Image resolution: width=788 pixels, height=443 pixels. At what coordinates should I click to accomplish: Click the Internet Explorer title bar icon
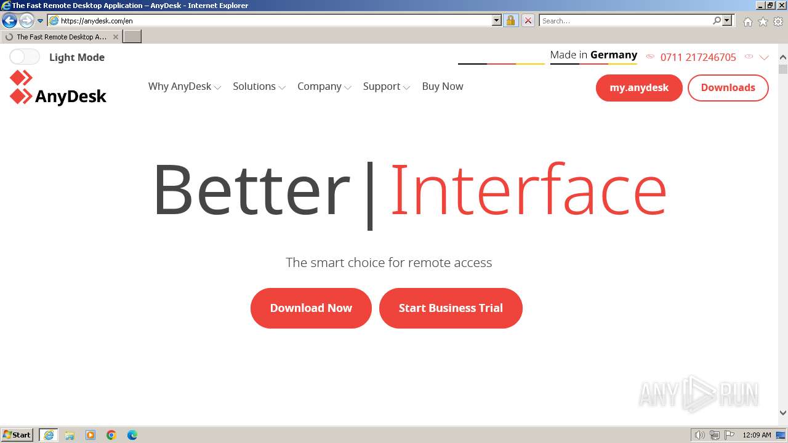pyautogui.click(x=6, y=6)
